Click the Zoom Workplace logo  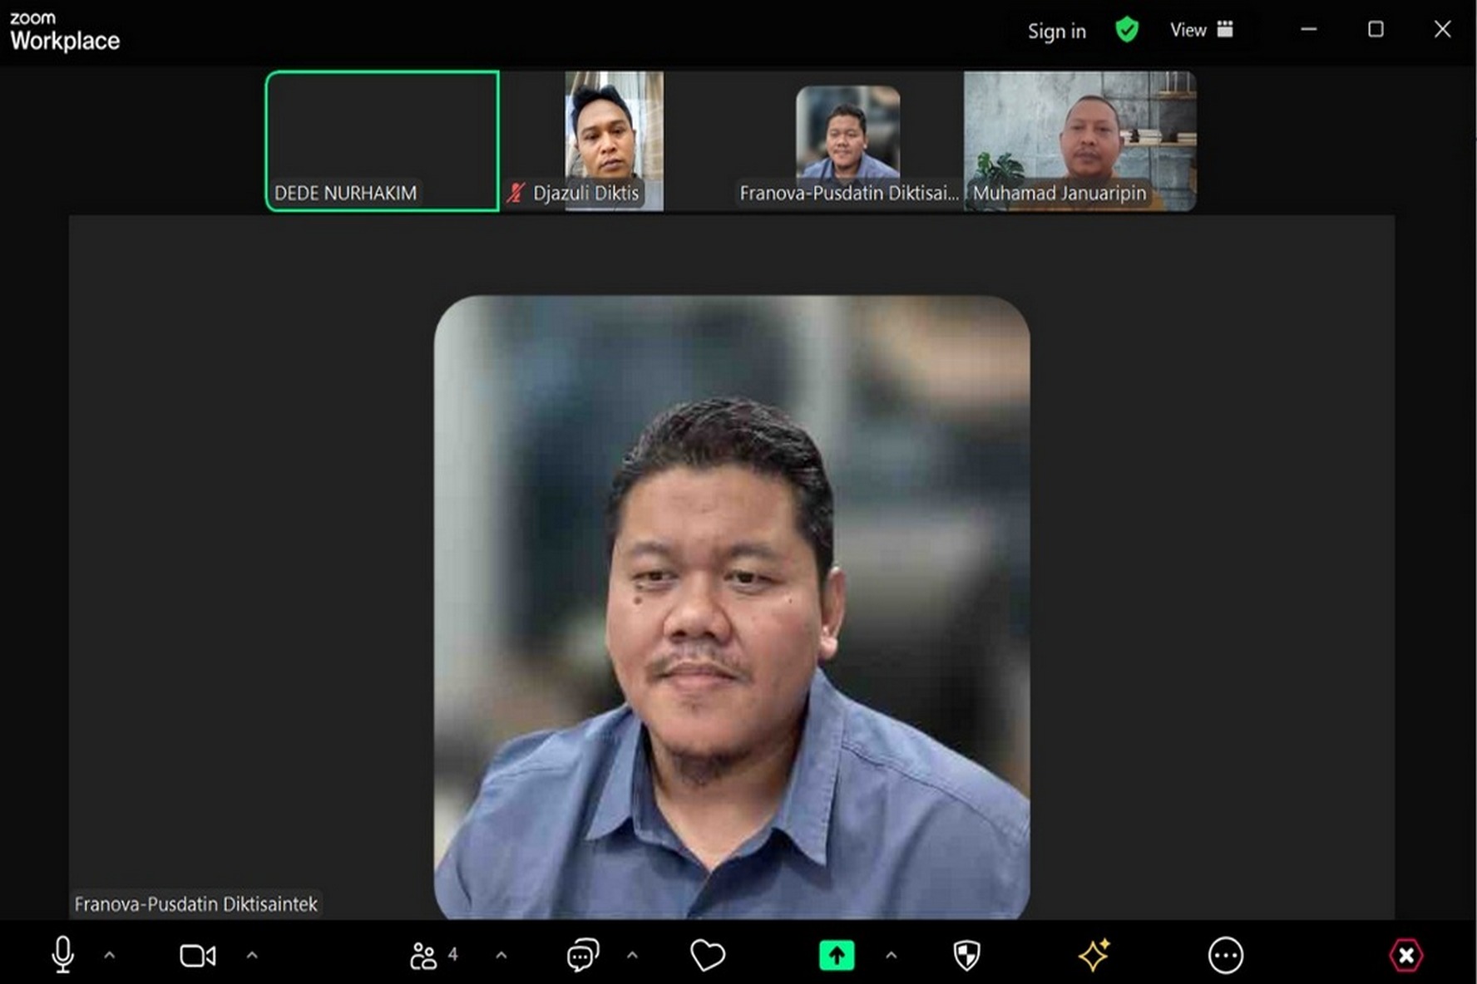[64, 32]
